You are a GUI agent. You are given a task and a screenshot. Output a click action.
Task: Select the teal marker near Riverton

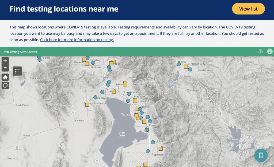click(x=93, y=63)
